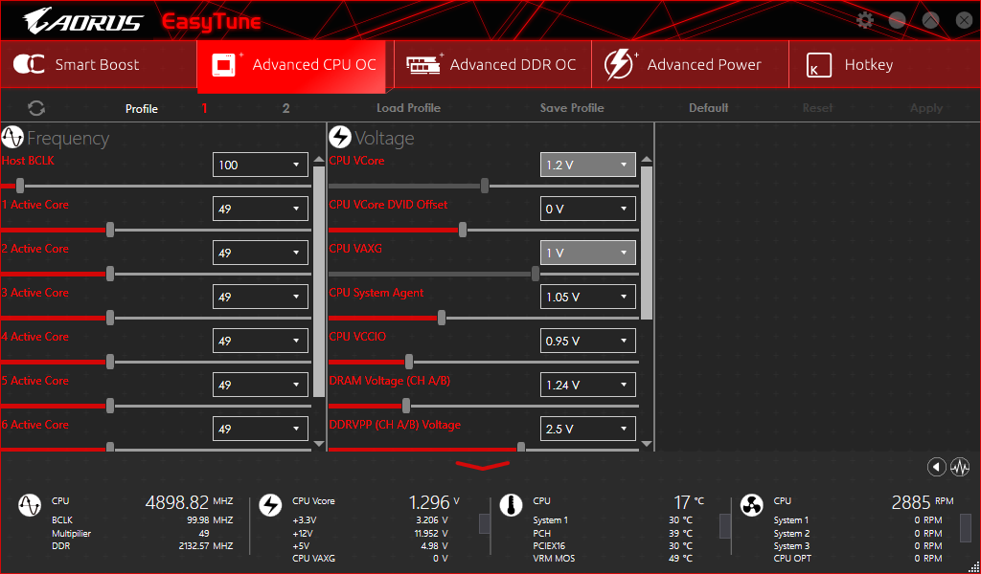Image resolution: width=981 pixels, height=574 pixels.
Task: Open the CPU VCore voltage dropdown
Action: point(588,165)
